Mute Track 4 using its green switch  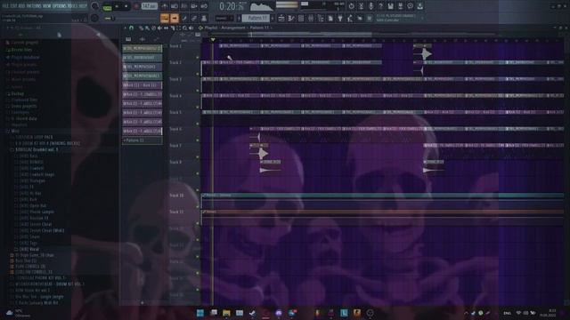pos(198,107)
